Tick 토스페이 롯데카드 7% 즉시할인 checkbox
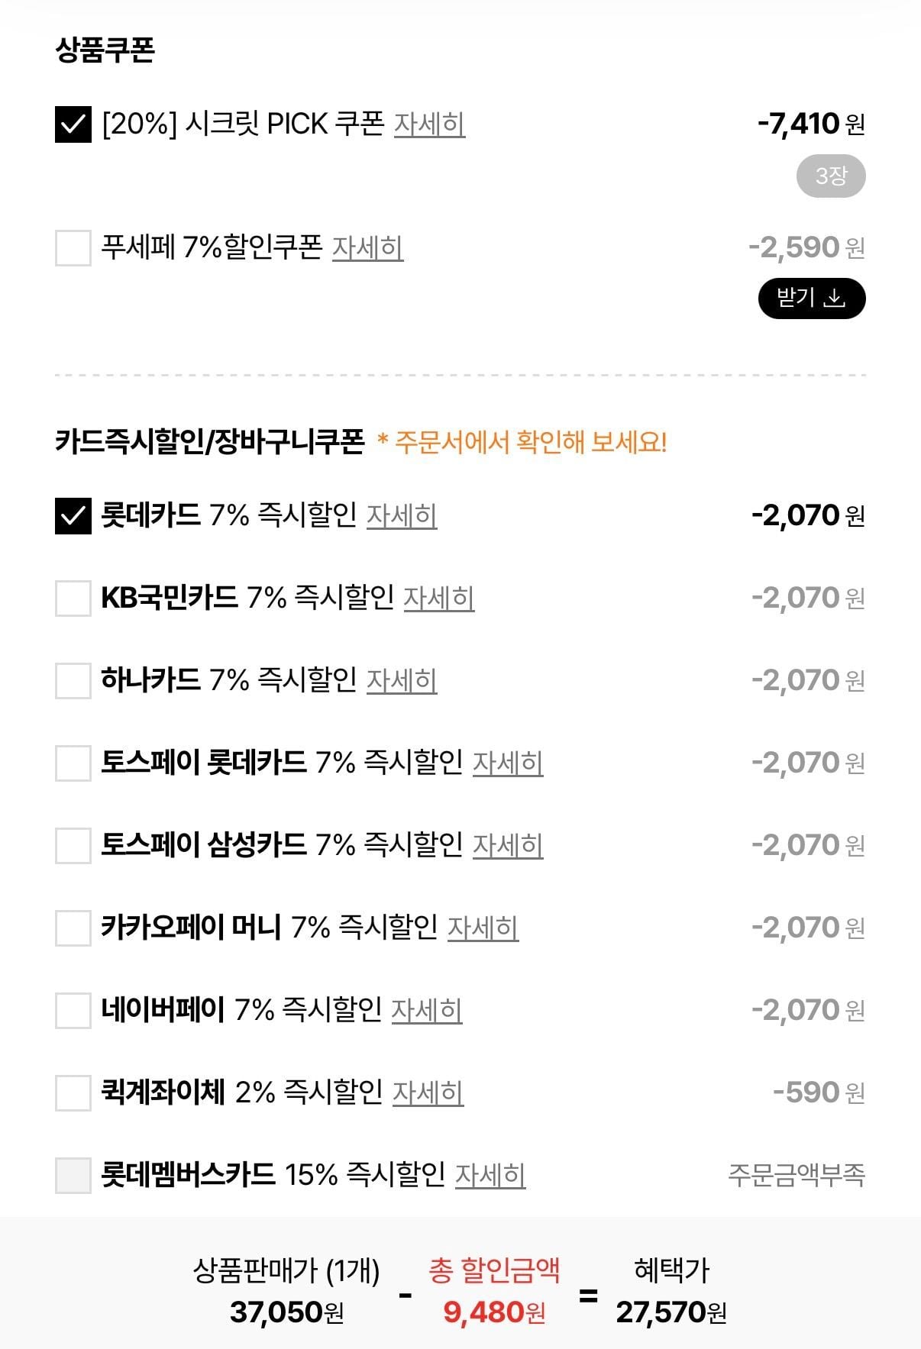Image resolution: width=921 pixels, height=1349 pixels. pyautogui.click(x=73, y=763)
